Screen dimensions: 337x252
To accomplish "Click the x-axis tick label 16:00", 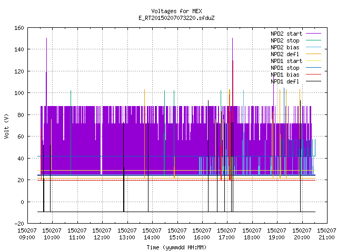I will 202,237.
